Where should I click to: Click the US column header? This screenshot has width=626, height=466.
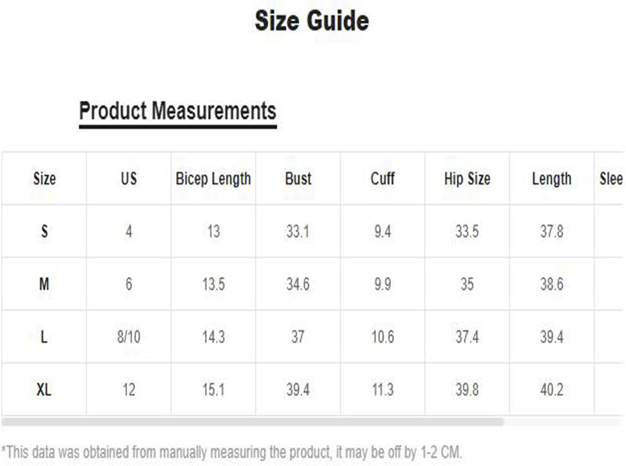click(129, 178)
